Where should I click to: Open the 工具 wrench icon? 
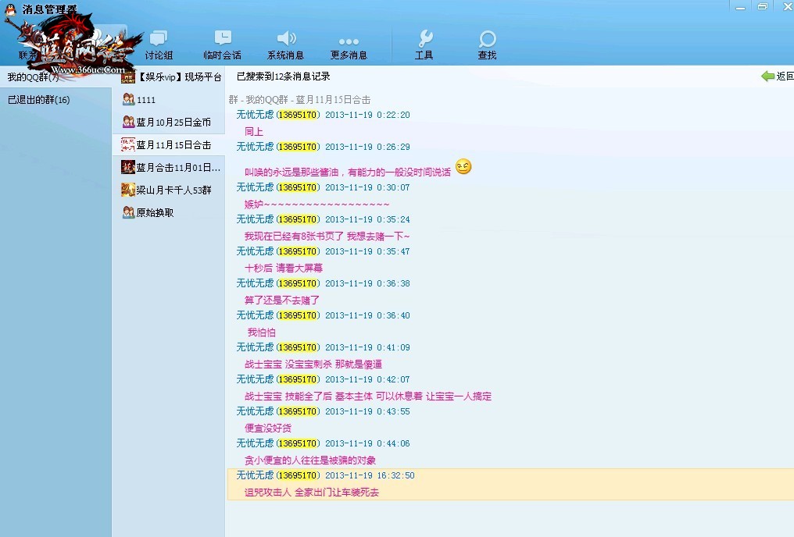424,39
